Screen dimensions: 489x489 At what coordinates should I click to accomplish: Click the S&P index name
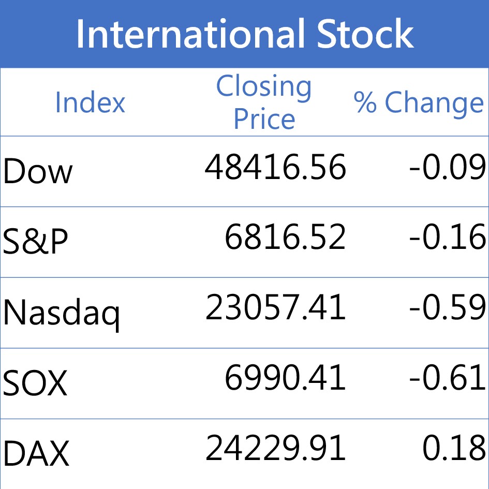(x=35, y=242)
